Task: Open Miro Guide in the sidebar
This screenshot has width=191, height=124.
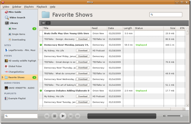Action: 13,12
